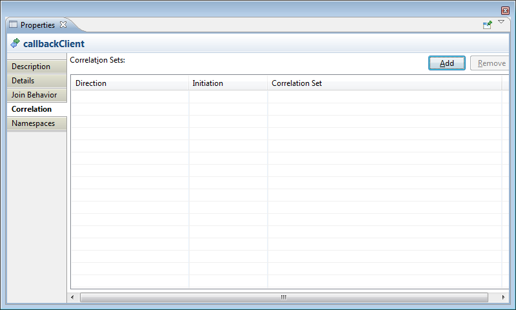
Task: Click the horizontal scrollbar thumb
Action: pos(284,297)
